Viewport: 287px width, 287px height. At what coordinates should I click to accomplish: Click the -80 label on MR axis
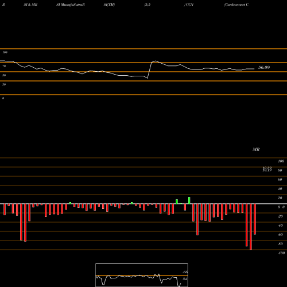pyautogui.click(x=280, y=244)
